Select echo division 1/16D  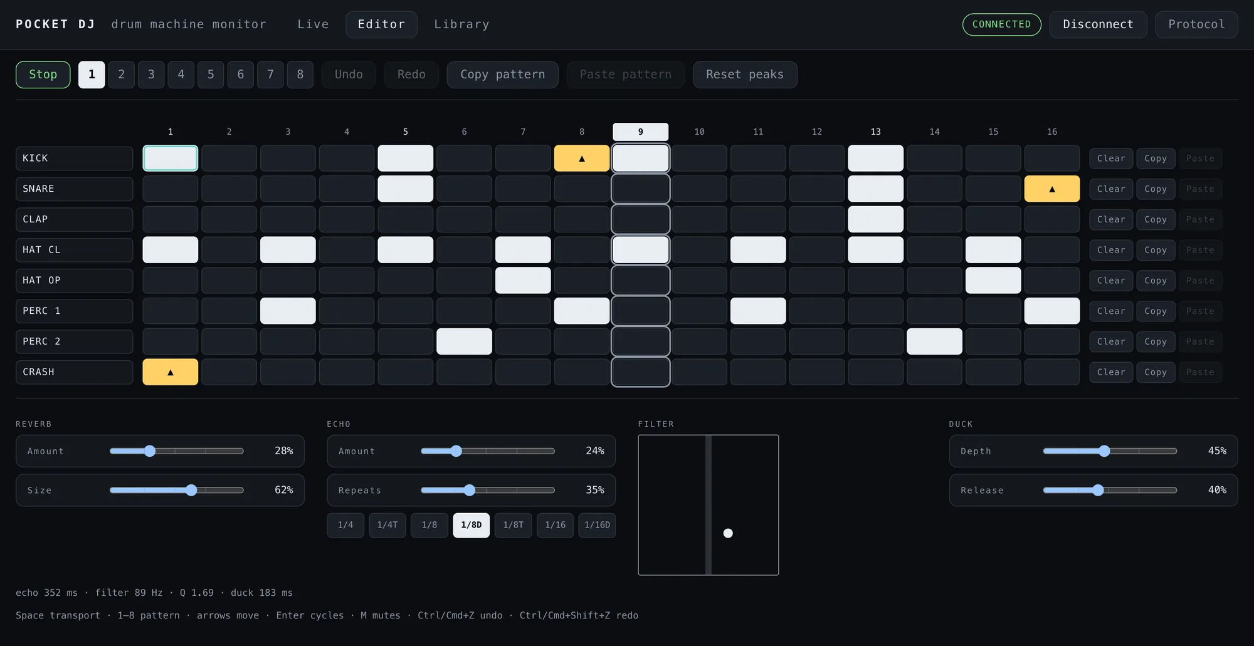[x=597, y=525]
